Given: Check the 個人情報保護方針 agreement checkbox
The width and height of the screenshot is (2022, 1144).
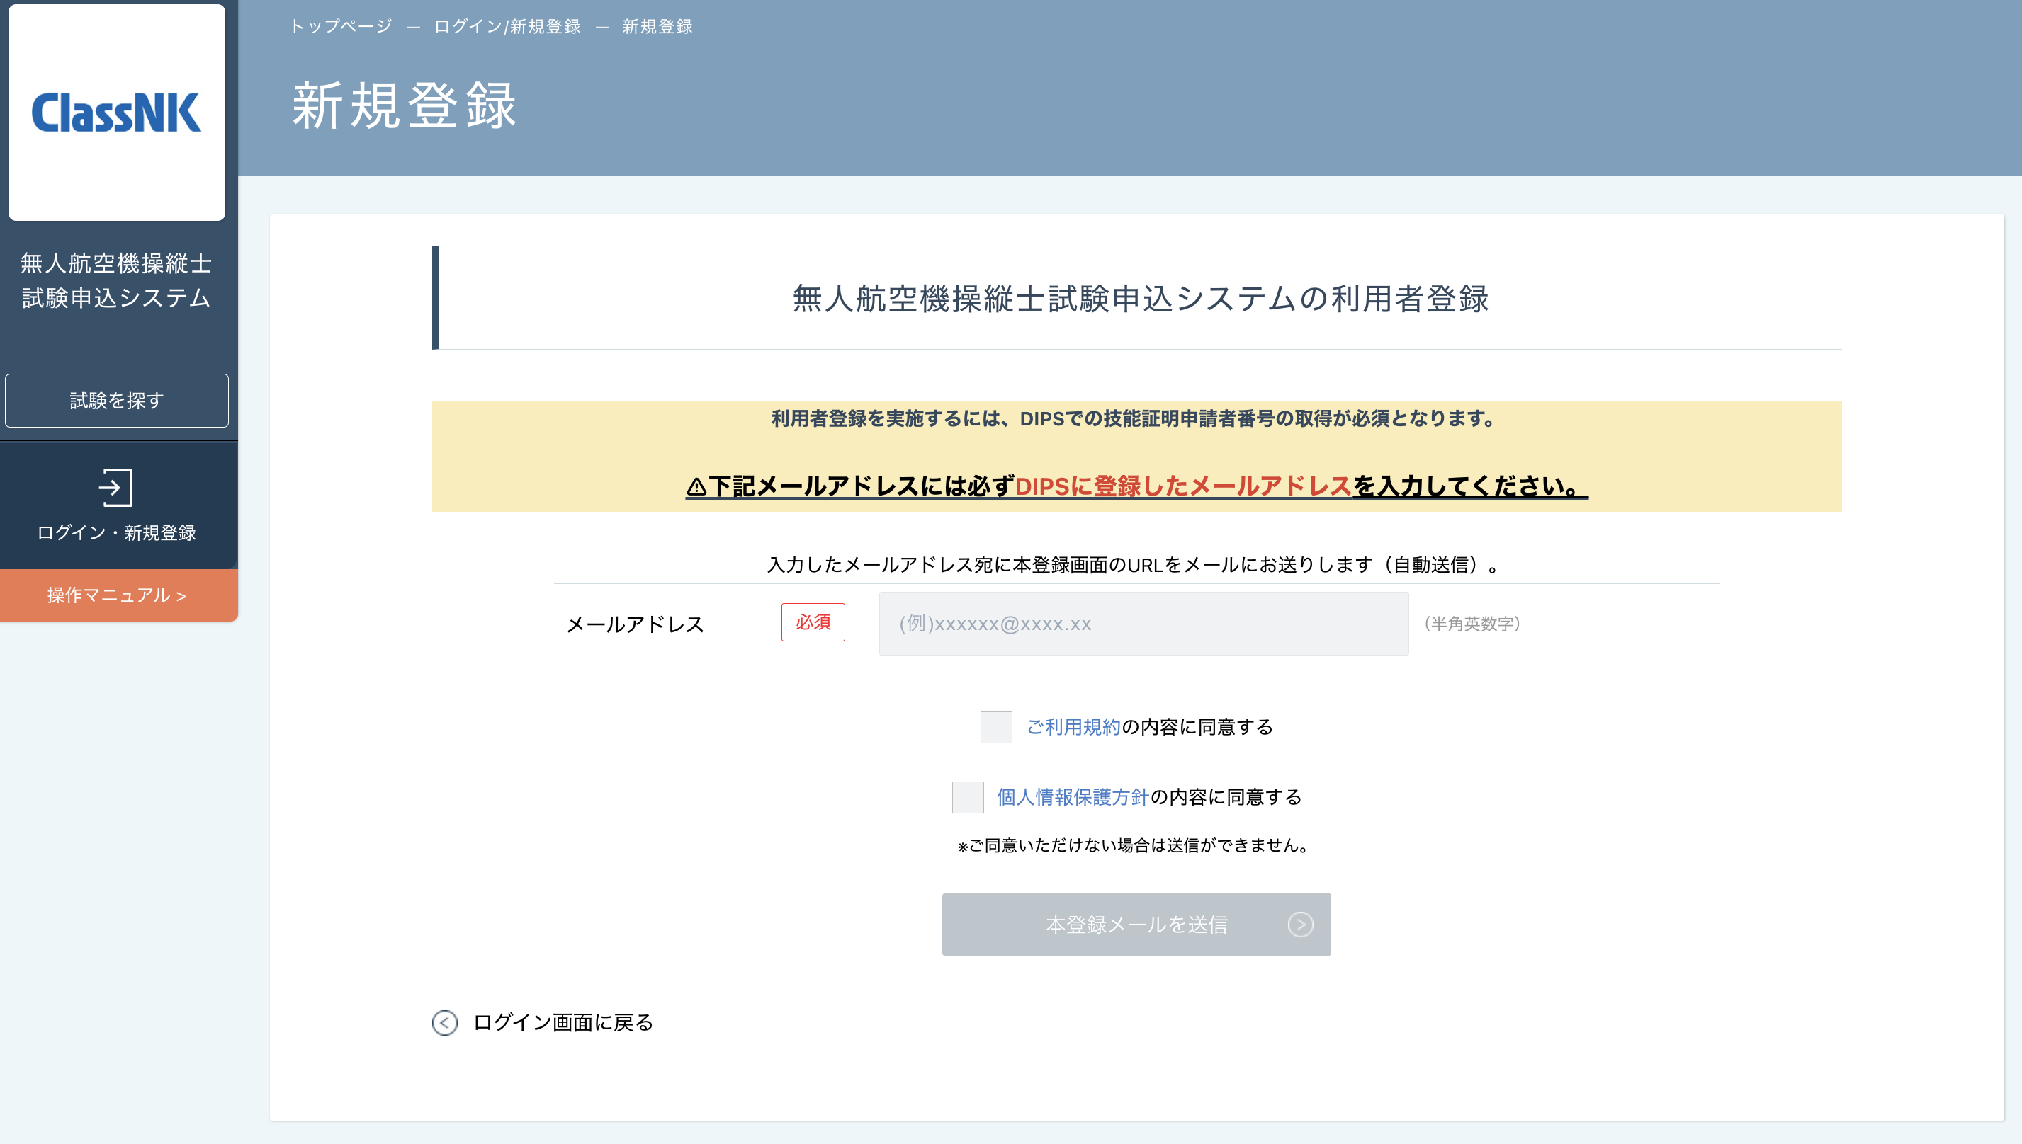Looking at the screenshot, I should tap(968, 796).
